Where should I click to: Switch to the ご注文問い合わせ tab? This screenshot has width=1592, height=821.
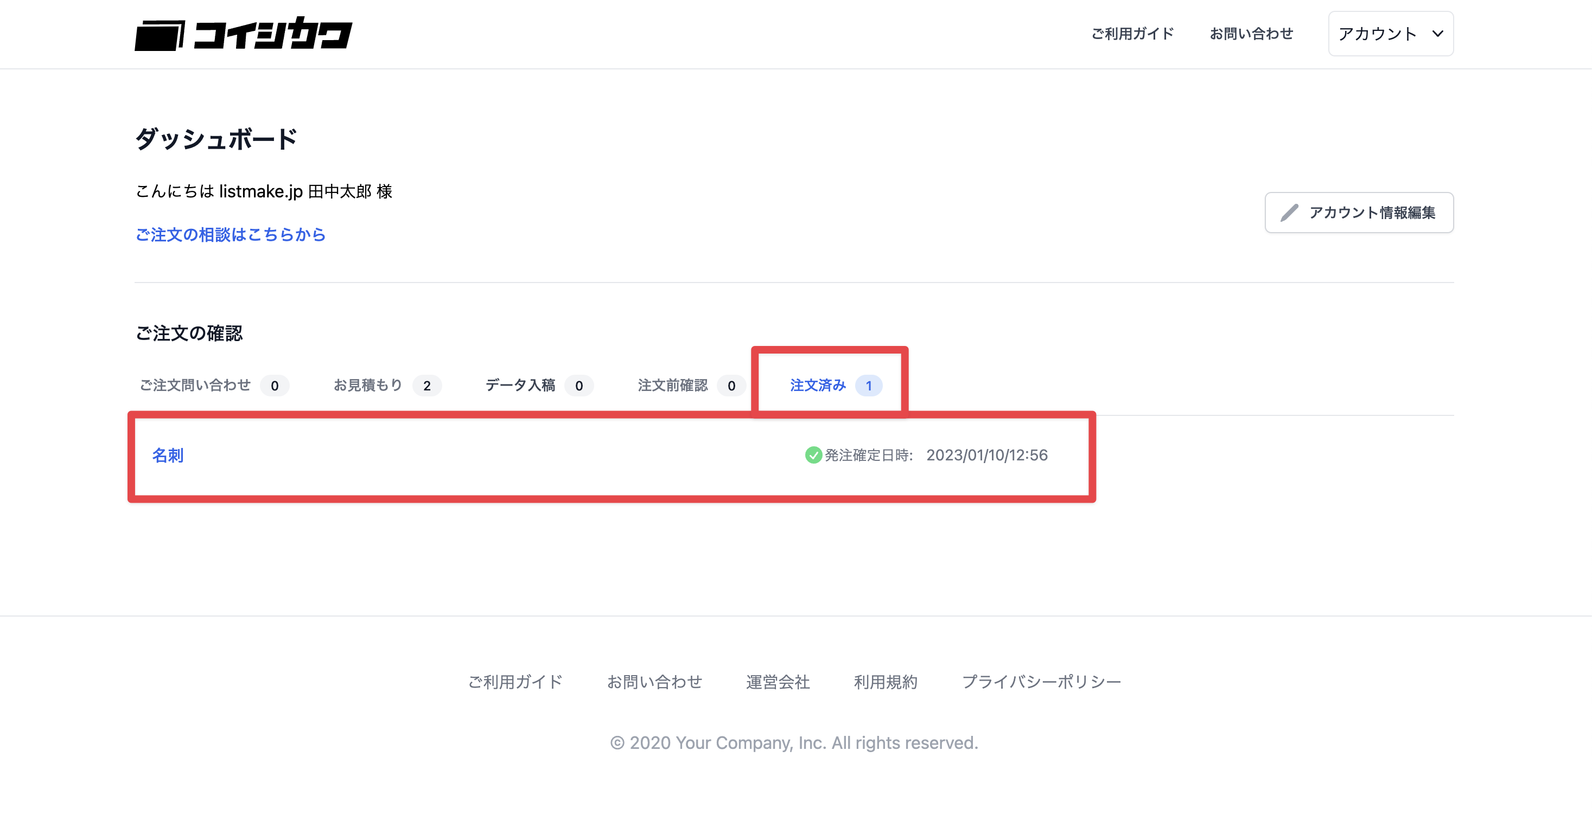pyautogui.click(x=214, y=386)
